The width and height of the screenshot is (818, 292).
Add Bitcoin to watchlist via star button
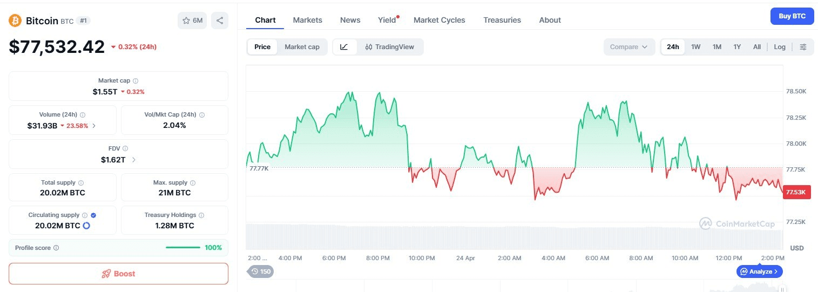tap(192, 21)
